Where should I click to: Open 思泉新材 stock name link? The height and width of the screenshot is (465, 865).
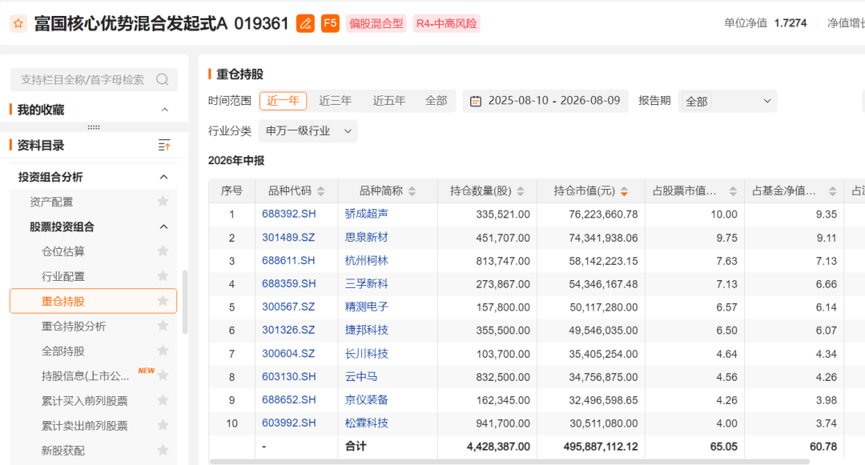[x=366, y=238]
